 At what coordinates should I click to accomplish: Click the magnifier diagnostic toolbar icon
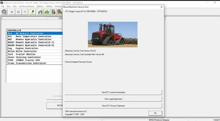click(53, 12)
